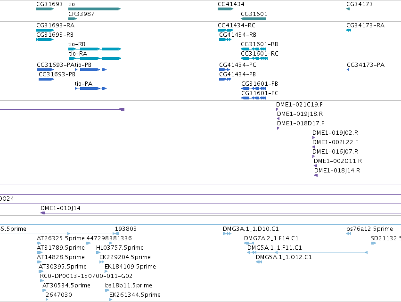The width and height of the screenshot is (401, 302).
Task: Select transcript CG31601-RB
Action: 259,44
